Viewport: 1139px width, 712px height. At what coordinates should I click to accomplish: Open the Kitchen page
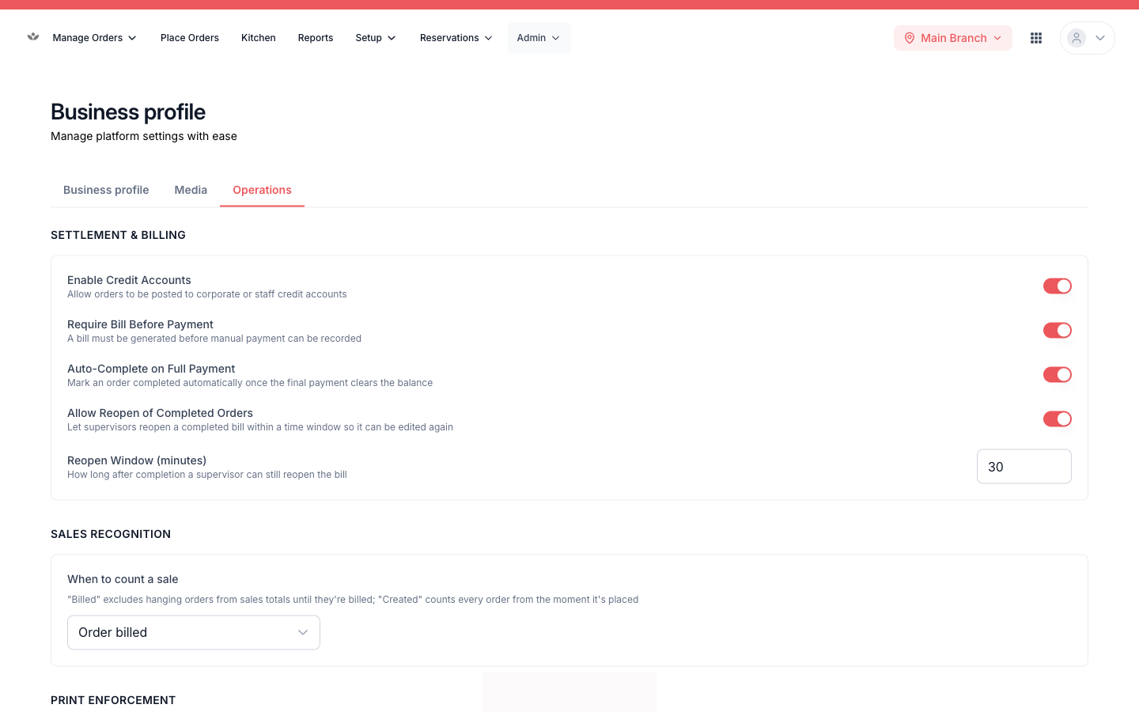[259, 38]
